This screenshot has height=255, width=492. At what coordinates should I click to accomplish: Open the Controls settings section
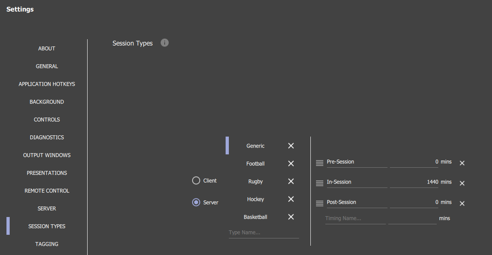click(x=47, y=120)
